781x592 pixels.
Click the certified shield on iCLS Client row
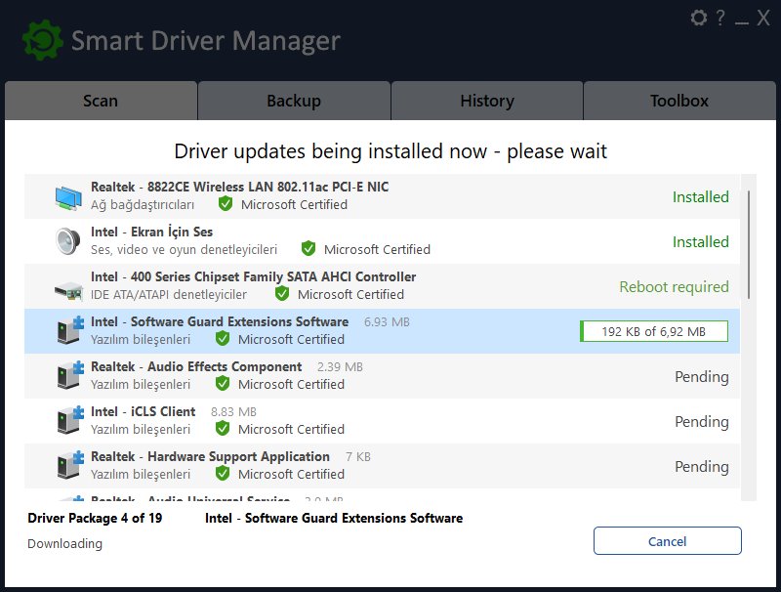pyautogui.click(x=223, y=429)
